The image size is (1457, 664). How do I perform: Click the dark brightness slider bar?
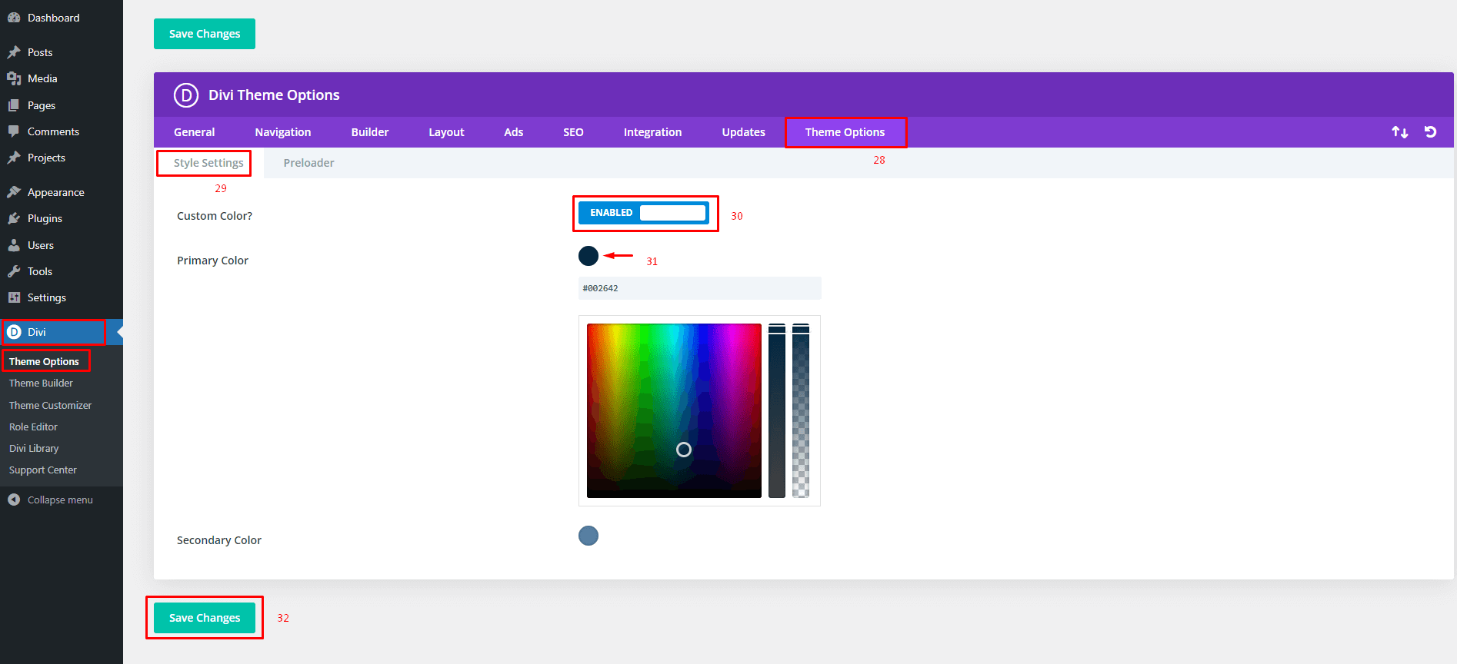pos(777,410)
